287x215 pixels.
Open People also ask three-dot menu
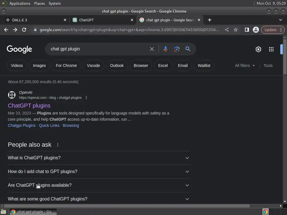pyautogui.click(x=58, y=145)
